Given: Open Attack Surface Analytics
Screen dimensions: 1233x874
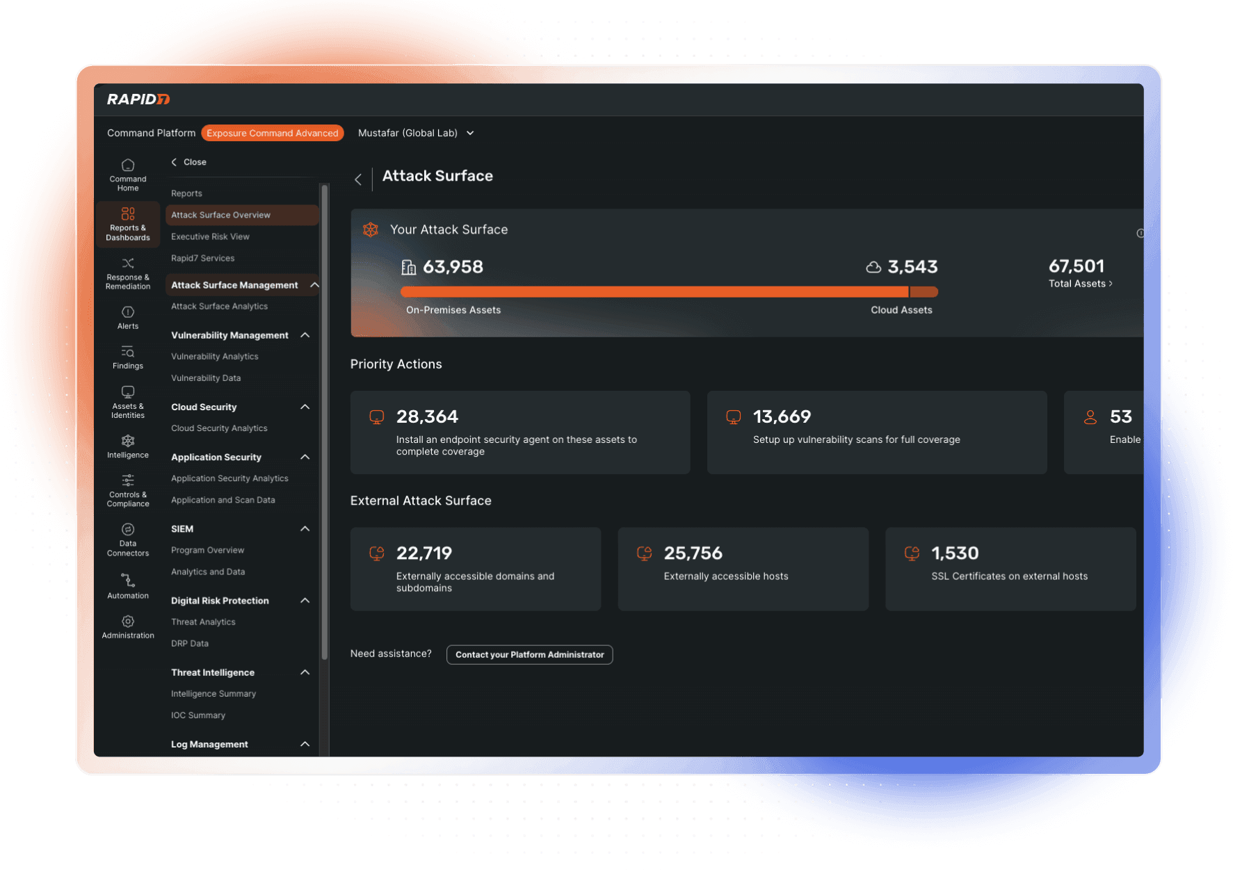Looking at the screenshot, I should (x=219, y=306).
